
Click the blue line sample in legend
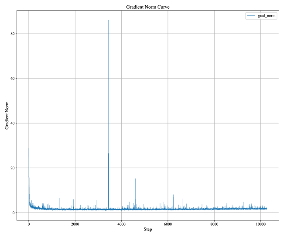[251, 16]
